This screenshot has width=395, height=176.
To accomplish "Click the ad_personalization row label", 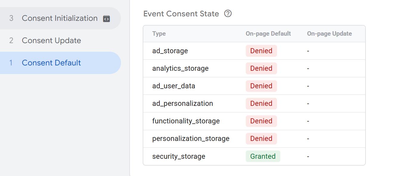I will coord(183,103).
